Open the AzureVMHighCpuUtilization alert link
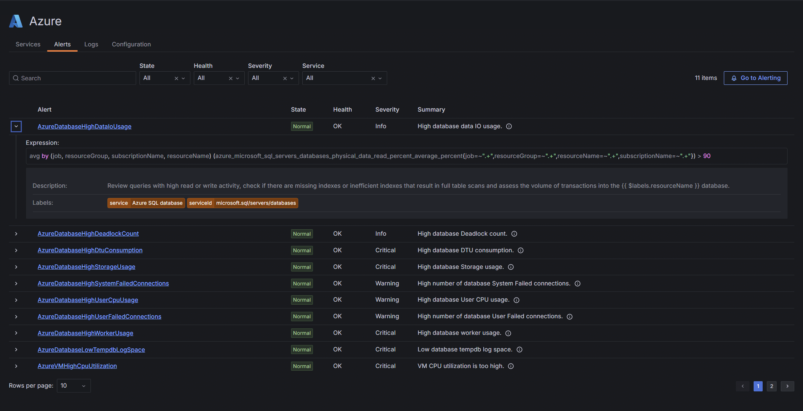The width and height of the screenshot is (803, 411). coord(77,366)
